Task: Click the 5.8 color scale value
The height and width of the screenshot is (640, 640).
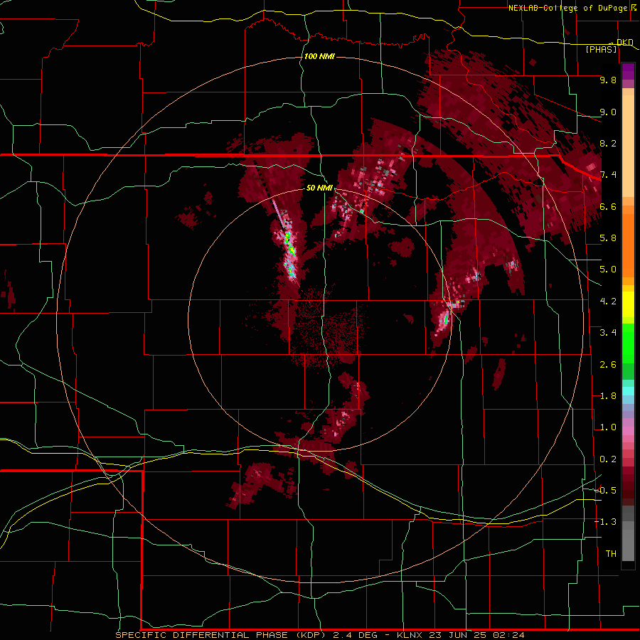Action: click(608, 238)
